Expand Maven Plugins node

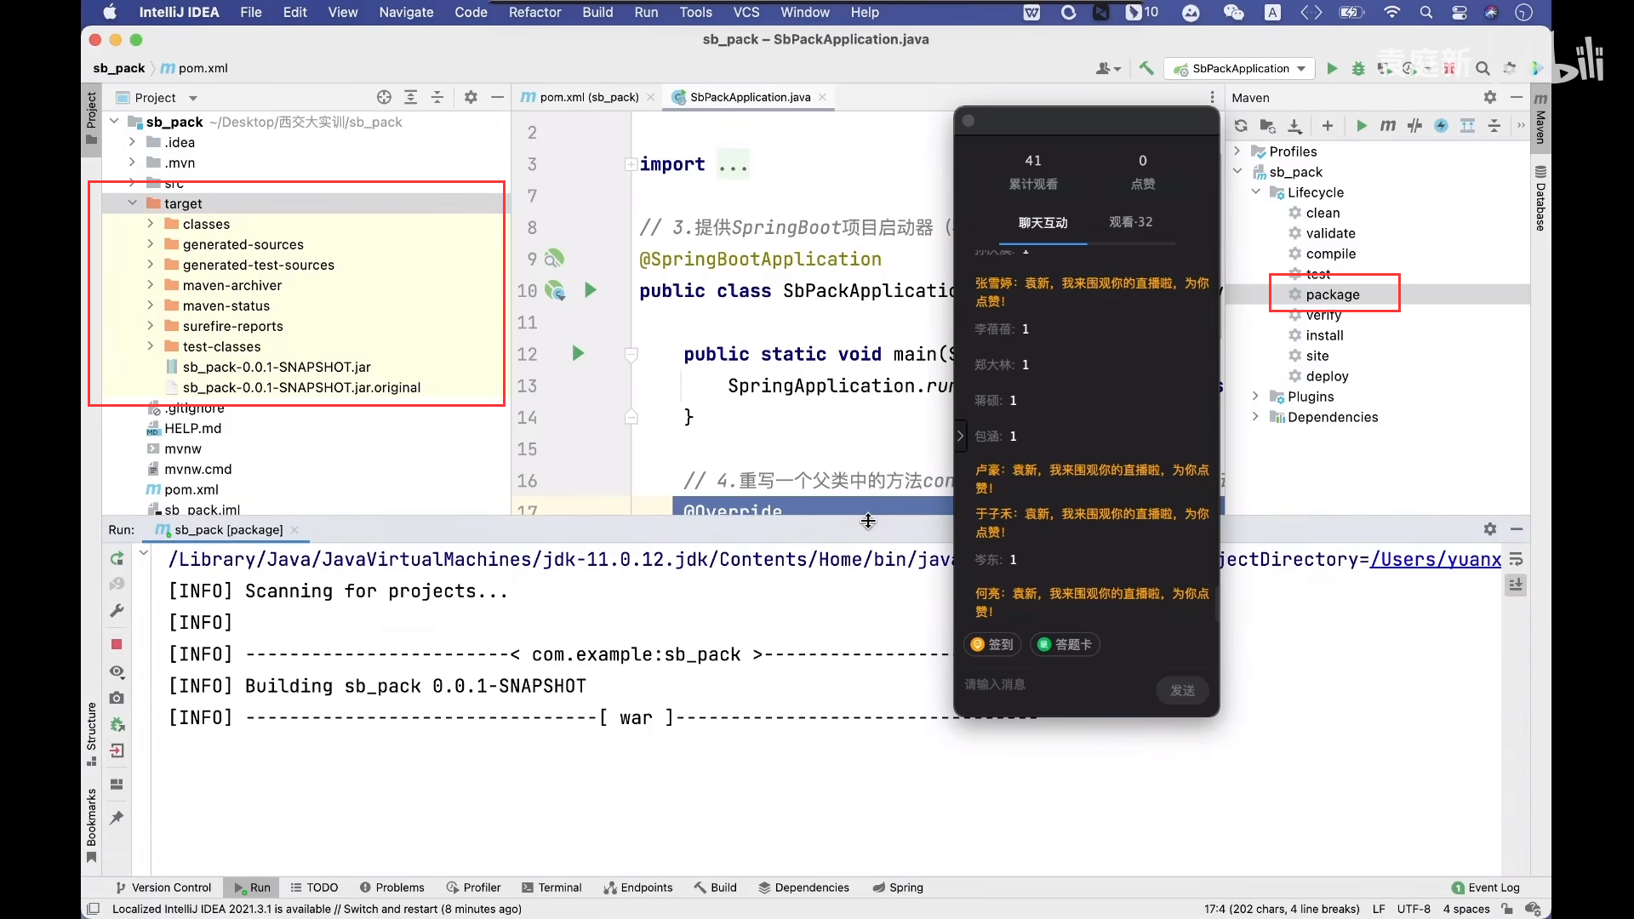(1255, 397)
